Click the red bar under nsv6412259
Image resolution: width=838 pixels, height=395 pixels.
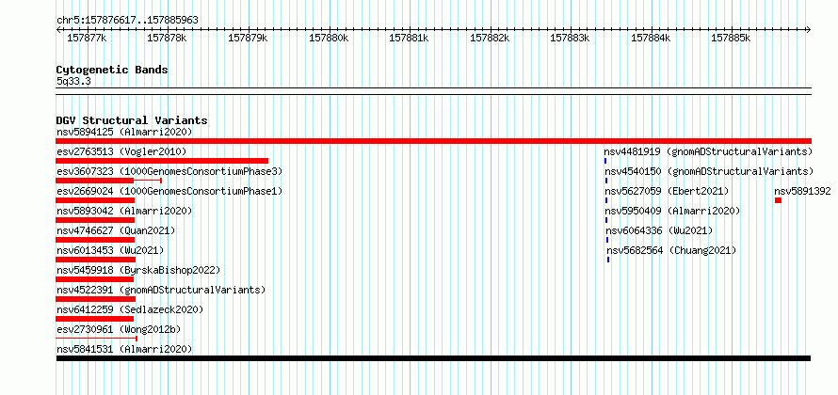click(94, 319)
